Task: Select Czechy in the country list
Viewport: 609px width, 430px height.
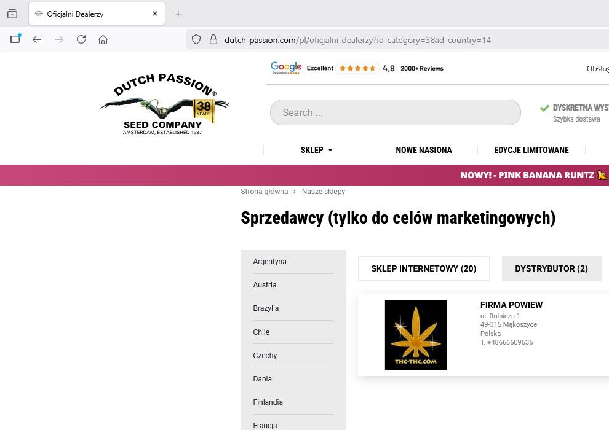Action: 265,356
